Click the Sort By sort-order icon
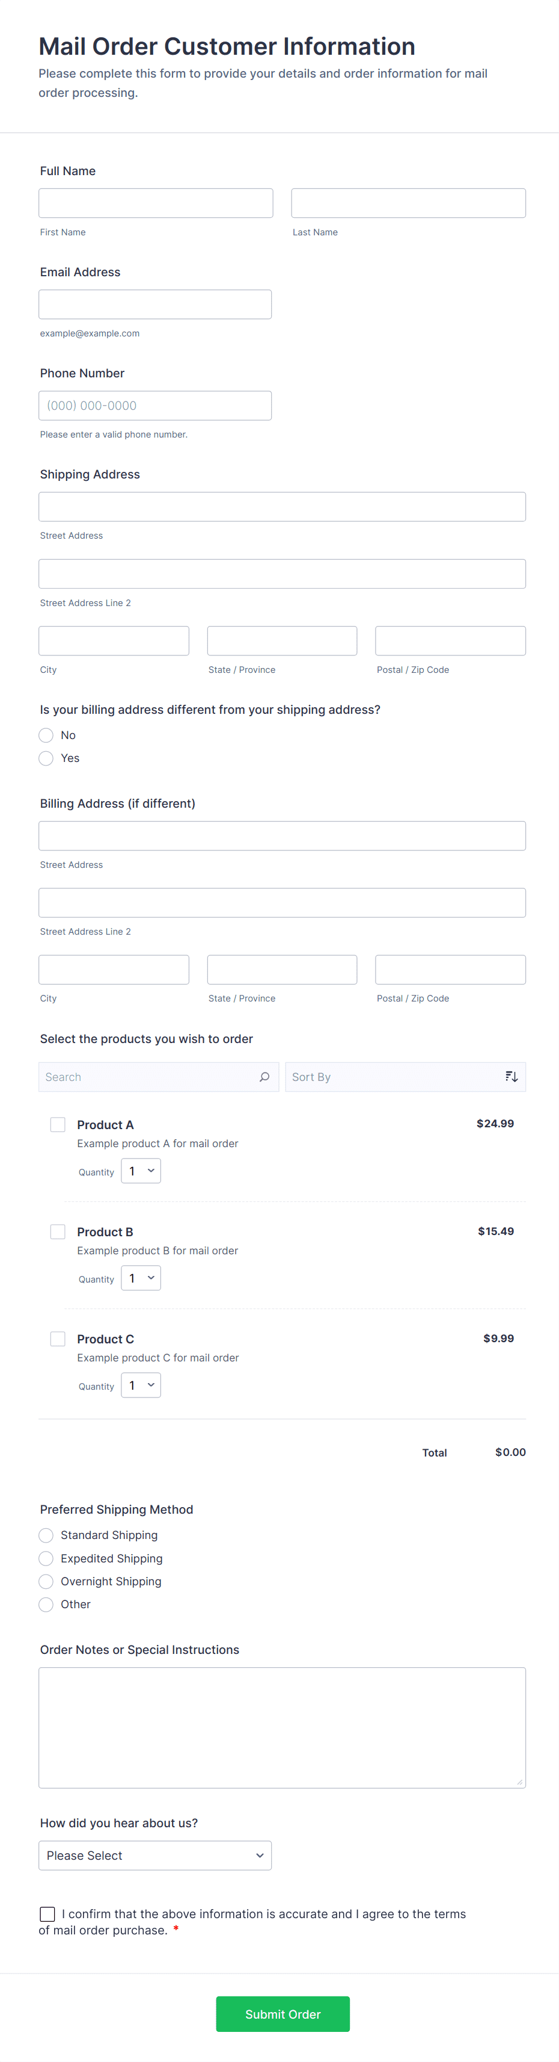The image size is (559, 2062). tap(511, 1077)
